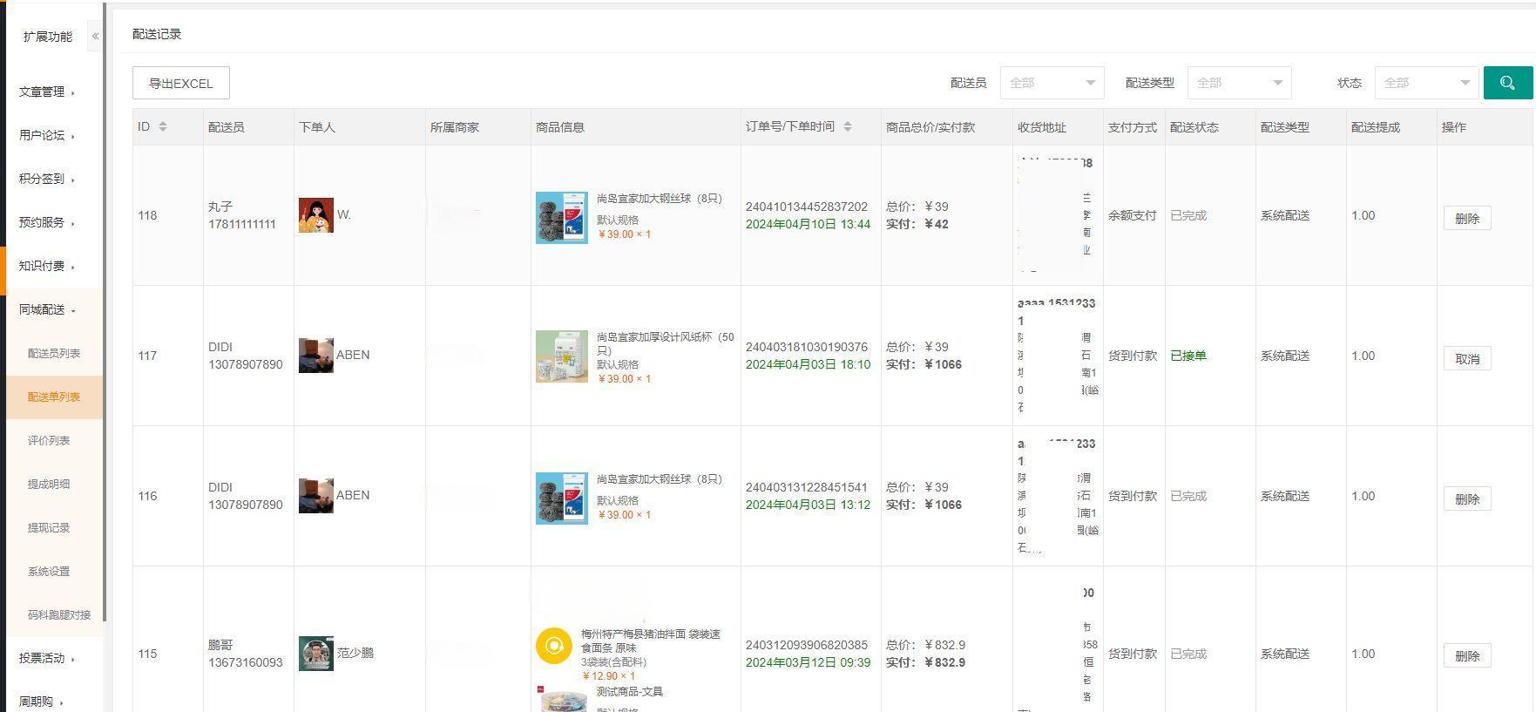Open the 状态 filter dropdown

coord(1426,83)
